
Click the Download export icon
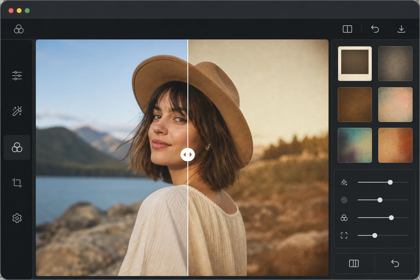click(401, 29)
